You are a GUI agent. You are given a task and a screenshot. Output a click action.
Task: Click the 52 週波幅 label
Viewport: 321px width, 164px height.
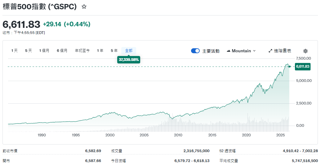pos(227,151)
